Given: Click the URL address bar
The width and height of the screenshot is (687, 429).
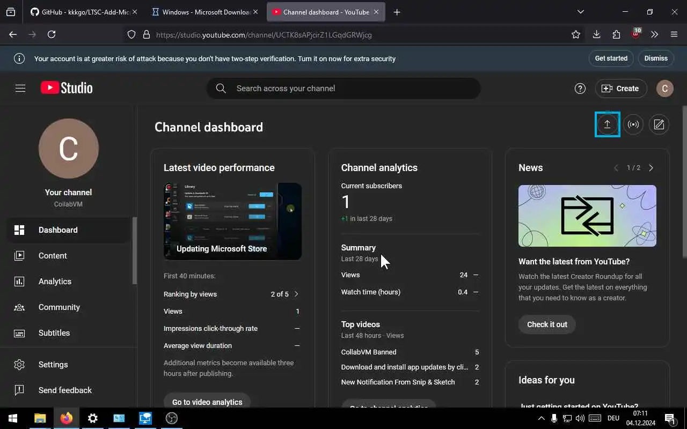Looking at the screenshot, I should [354, 34].
